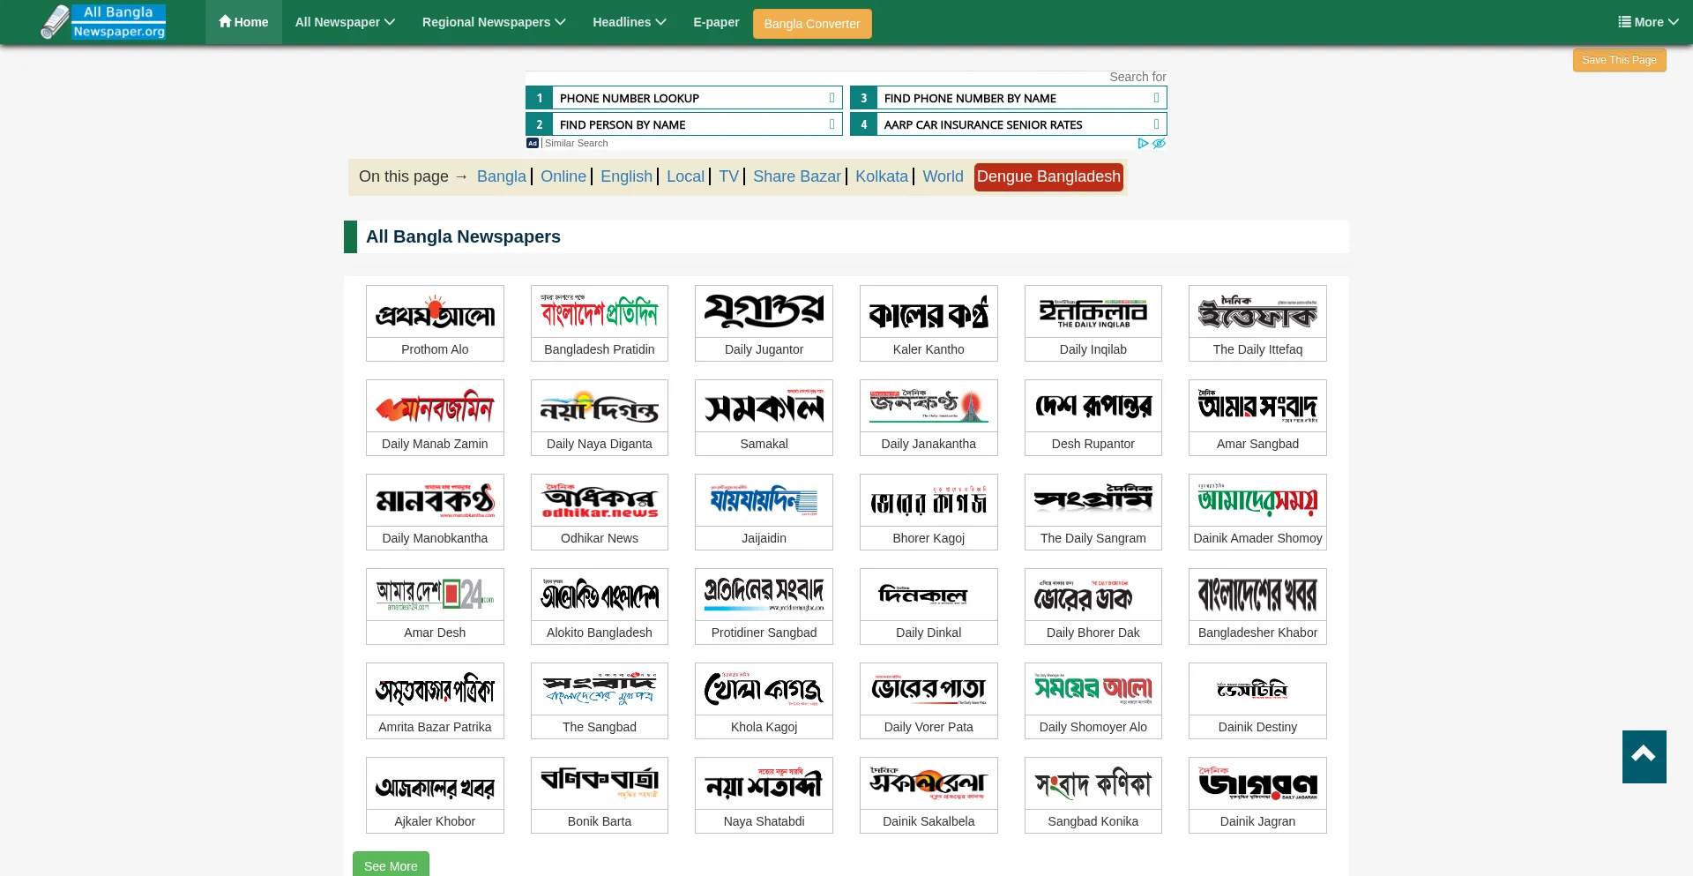Open The Daily Sangram logo
Viewport: 1693px width, 876px height.
[x=1093, y=500]
